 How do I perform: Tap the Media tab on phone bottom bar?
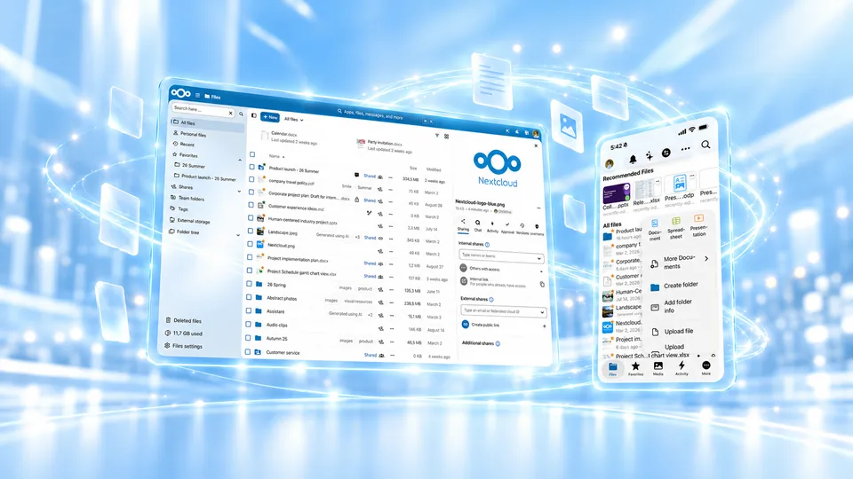click(658, 369)
